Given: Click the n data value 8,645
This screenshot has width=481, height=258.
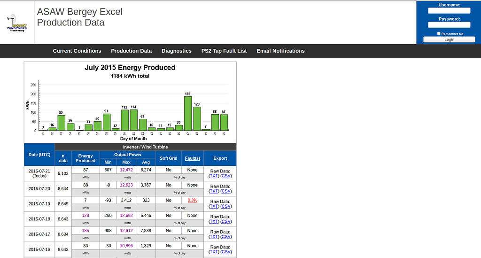Looking at the screenshot, I should [63, 203].
